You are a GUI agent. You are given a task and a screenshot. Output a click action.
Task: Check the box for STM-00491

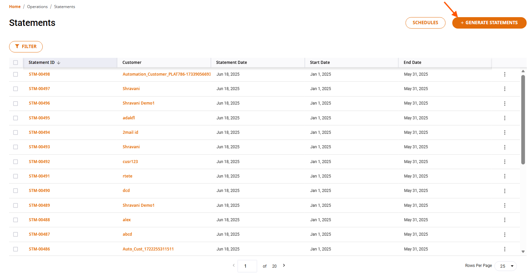pyautogui.click(x=15, y=176)
